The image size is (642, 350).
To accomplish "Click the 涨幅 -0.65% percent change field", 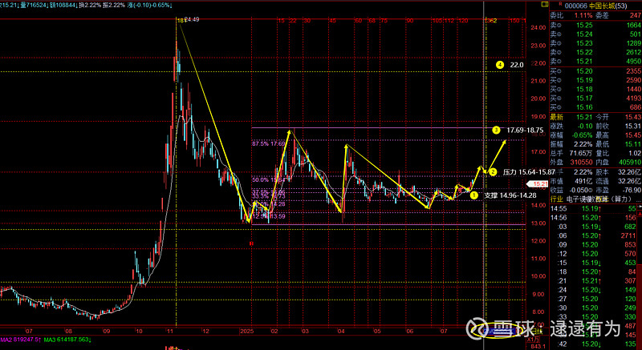I will 571,135.
